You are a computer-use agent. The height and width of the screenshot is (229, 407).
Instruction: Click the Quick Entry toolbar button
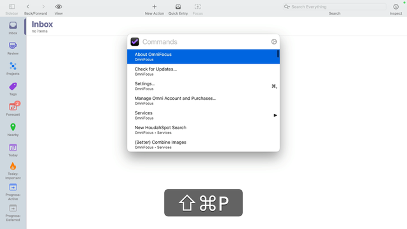coord(178,10)
